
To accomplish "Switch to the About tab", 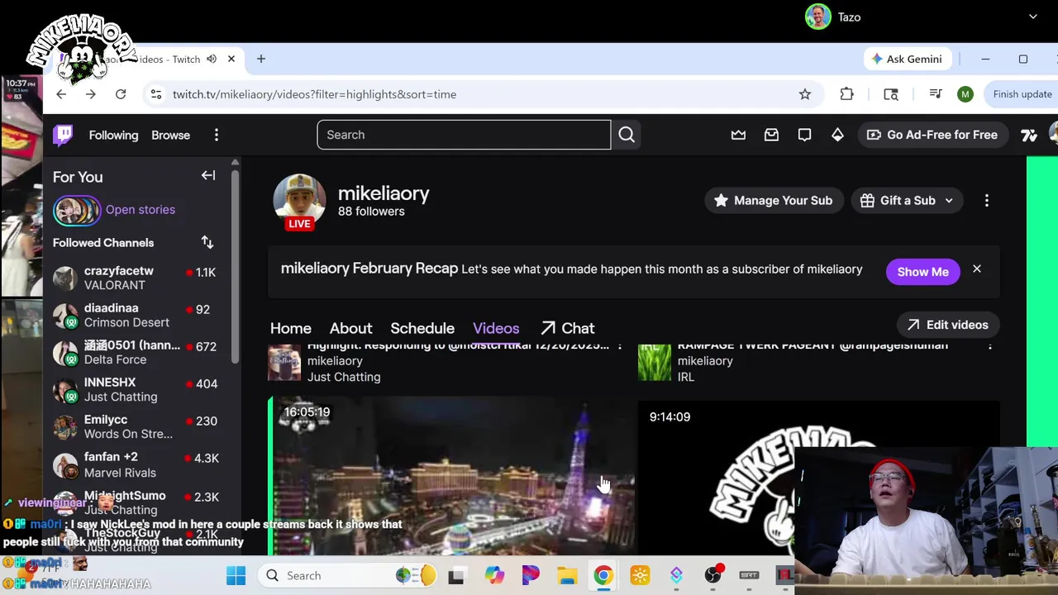I will point(350,328).
